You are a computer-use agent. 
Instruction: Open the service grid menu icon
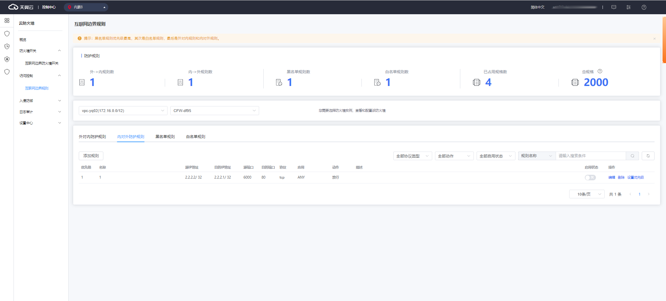[7, 20]
